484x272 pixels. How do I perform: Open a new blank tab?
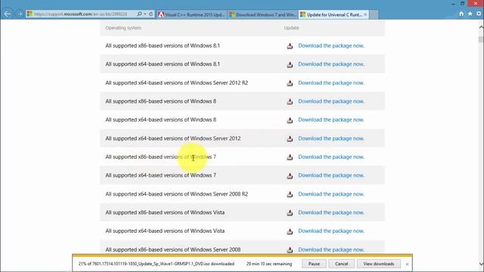[x=374, y=14]
